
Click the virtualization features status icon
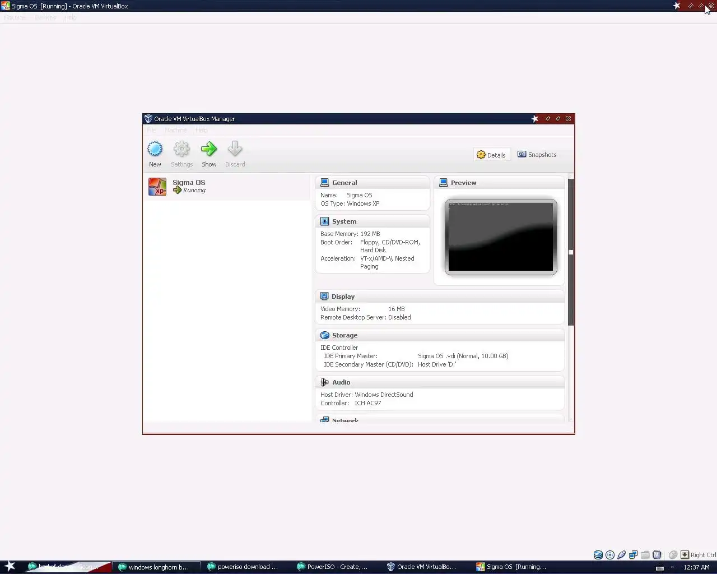pos(657,555)
